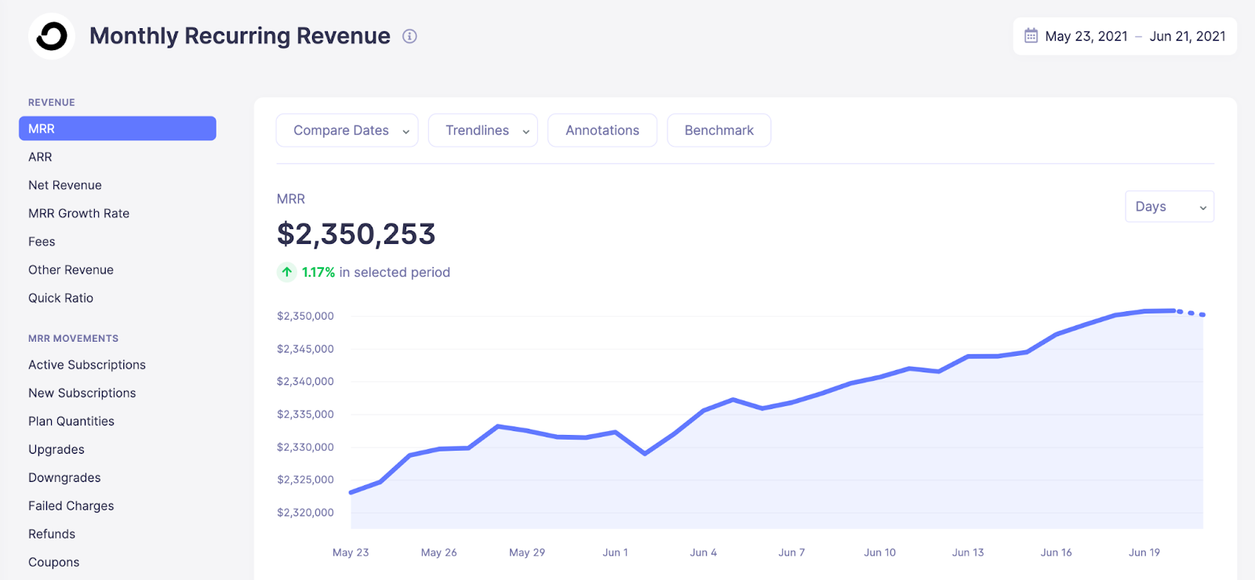Open MRR Growth Rate report

(x=78, y=213)
